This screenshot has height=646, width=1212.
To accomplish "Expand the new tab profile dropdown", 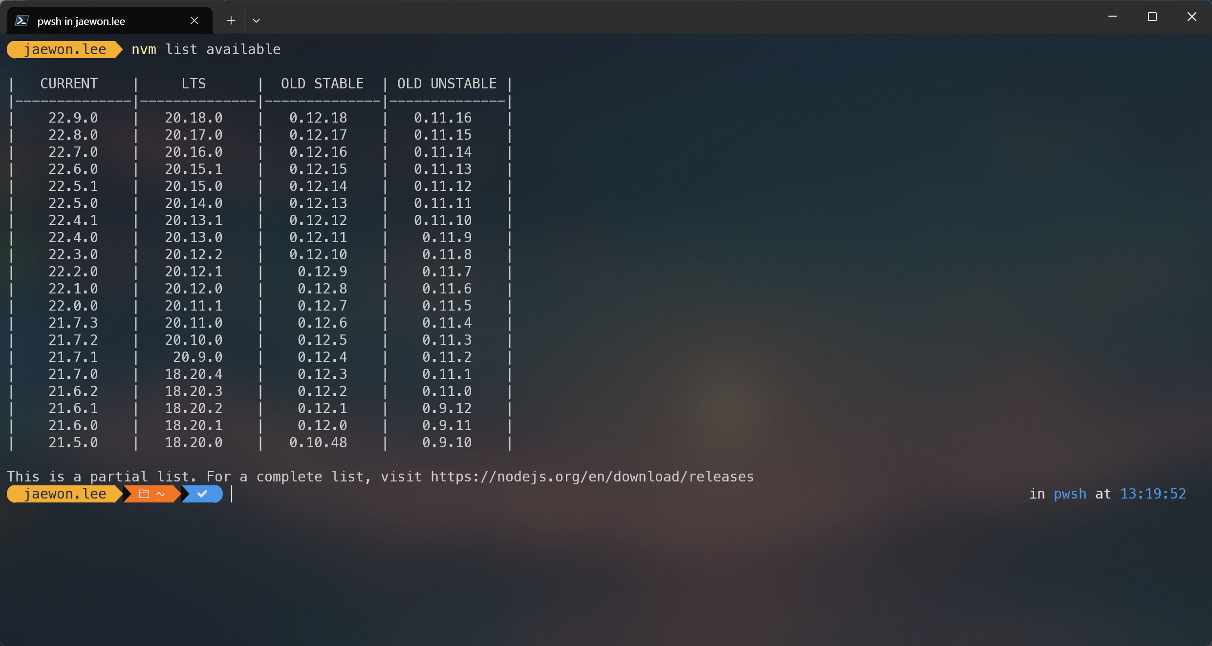I will (x=256, y=21).
